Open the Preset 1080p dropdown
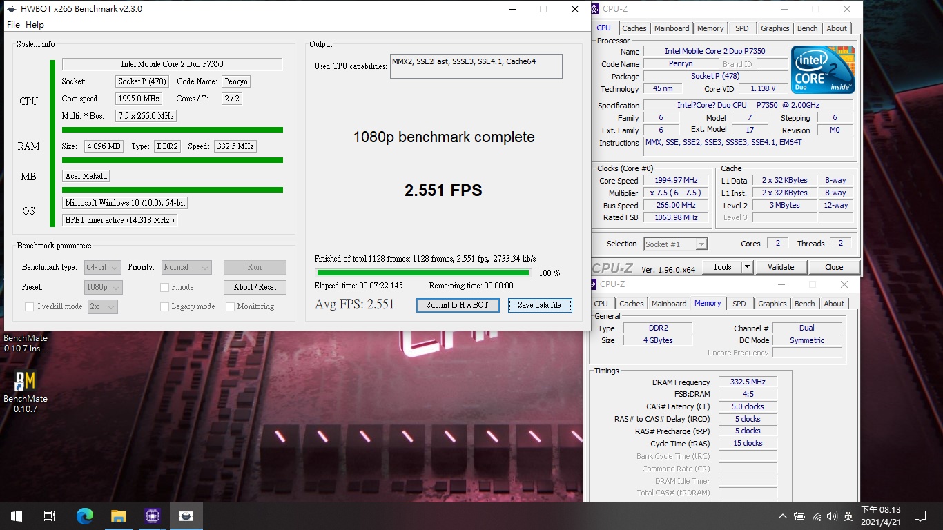The height and width of the screenshot is (530, 943). (x=103, y=287)
